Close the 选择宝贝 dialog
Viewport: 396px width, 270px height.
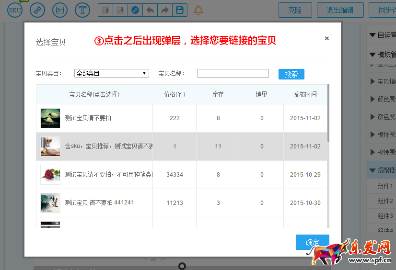pos(327,38)
